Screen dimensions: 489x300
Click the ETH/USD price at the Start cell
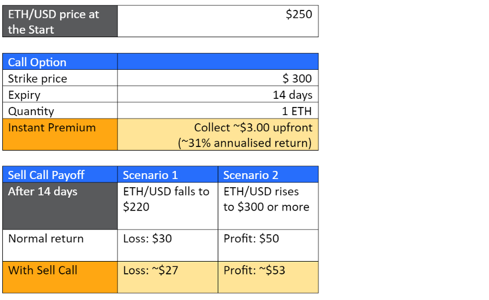[x=60, y=22]
